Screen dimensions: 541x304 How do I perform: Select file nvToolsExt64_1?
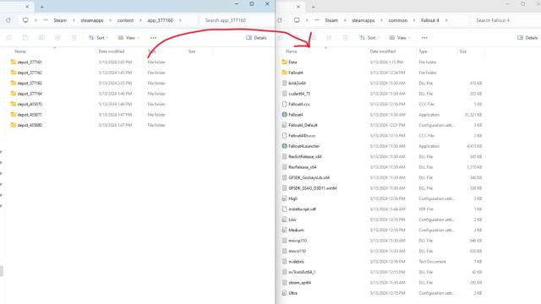click(302, 272)
